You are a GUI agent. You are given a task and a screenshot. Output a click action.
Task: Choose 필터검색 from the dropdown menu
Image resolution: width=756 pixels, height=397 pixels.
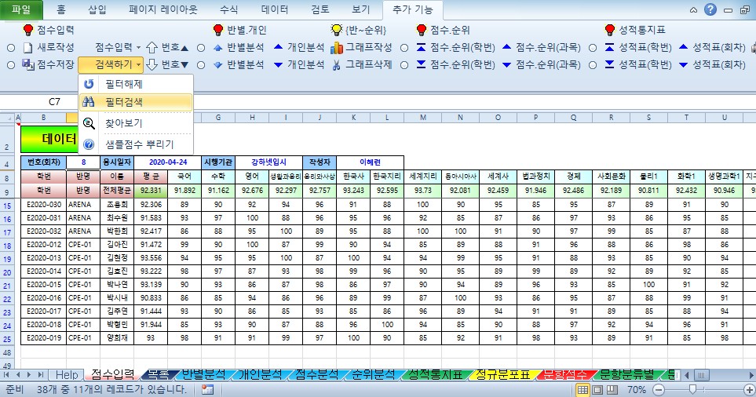136,102
